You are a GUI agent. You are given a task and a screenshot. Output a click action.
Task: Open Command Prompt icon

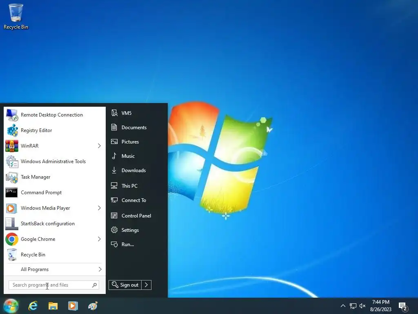click(12, 193)
